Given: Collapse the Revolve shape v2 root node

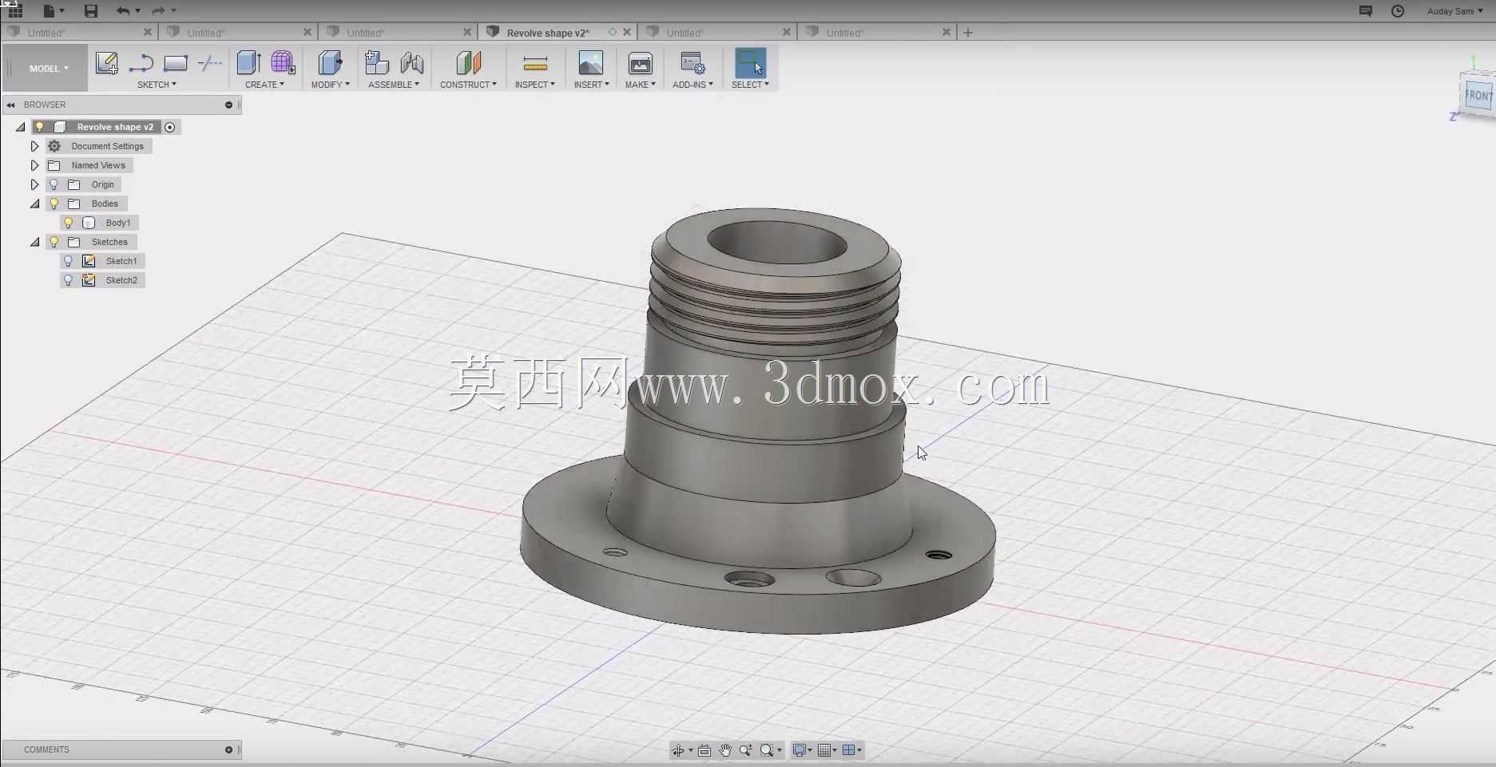Looking at the screenshot, I should coord(20,127).
